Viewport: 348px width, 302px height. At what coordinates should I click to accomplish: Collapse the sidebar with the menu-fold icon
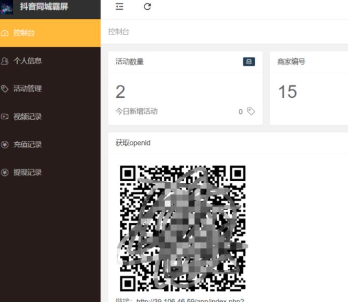pos(120,6)
